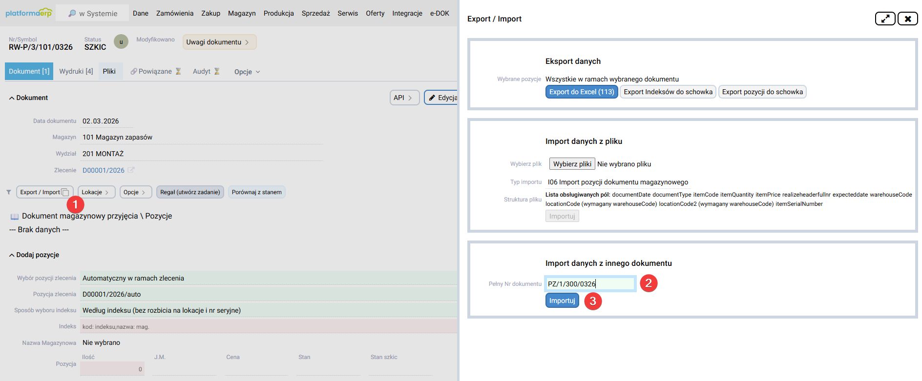Close the Export / Import panel

tap(907, 19)
